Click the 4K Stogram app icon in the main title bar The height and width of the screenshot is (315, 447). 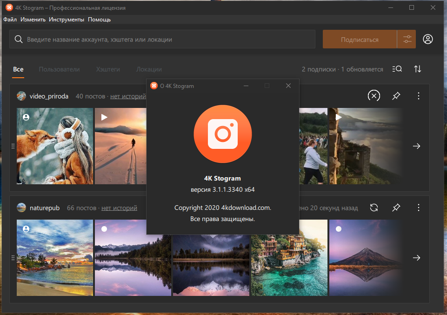click(9, 8)
